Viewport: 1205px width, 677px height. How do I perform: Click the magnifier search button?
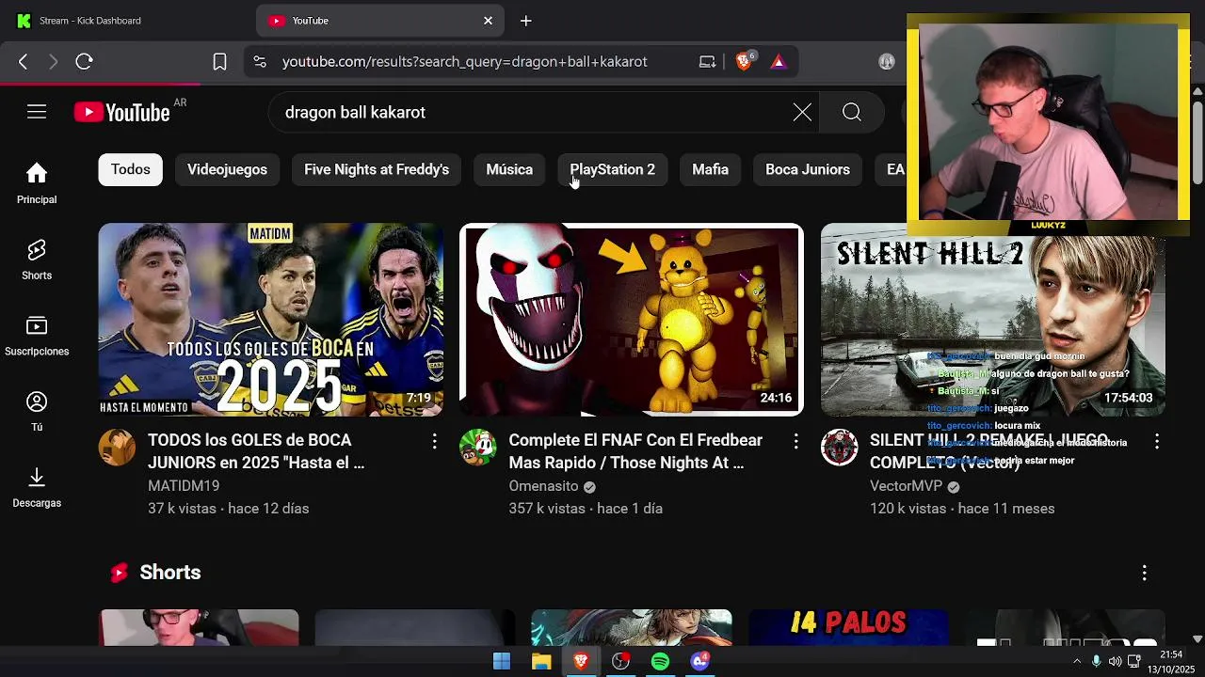pos(852,113)
